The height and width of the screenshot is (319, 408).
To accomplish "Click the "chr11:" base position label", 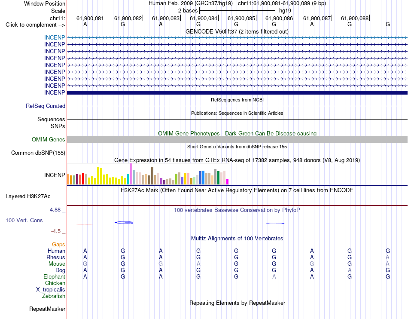I will click(57, 18).
